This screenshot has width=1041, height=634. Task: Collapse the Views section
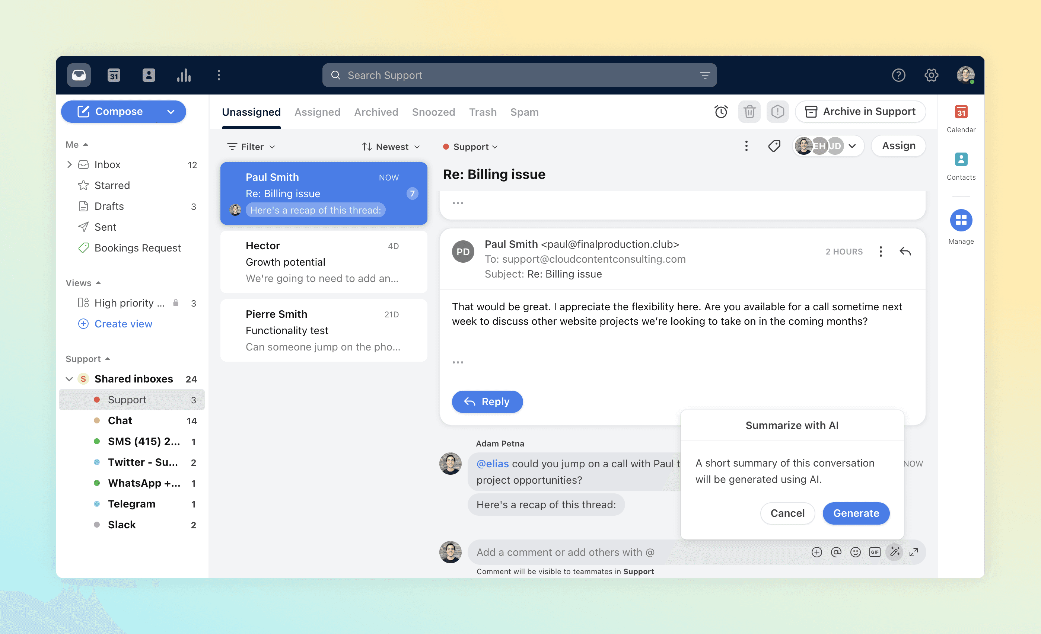[x=83, y=283]
